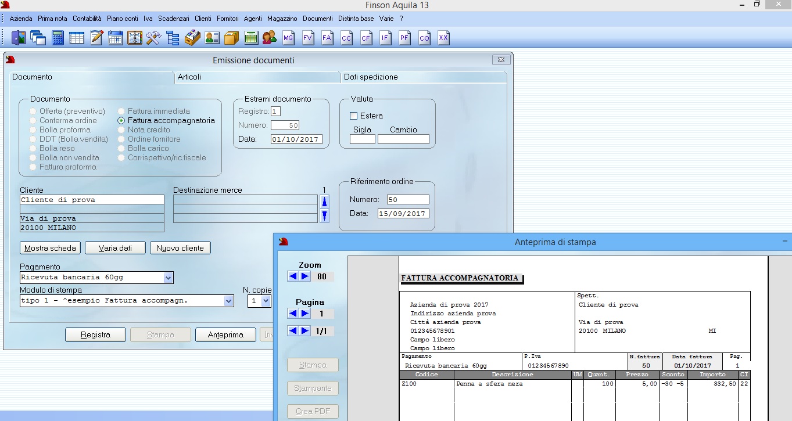Click the cascading windows toolbar icon
This screenshot has width=792, height=421.
[x=38, y=38]
